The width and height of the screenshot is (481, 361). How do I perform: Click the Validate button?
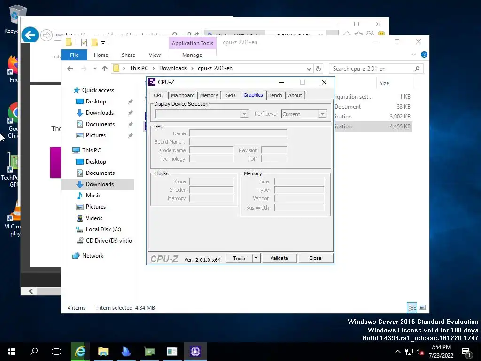point(279,258)
